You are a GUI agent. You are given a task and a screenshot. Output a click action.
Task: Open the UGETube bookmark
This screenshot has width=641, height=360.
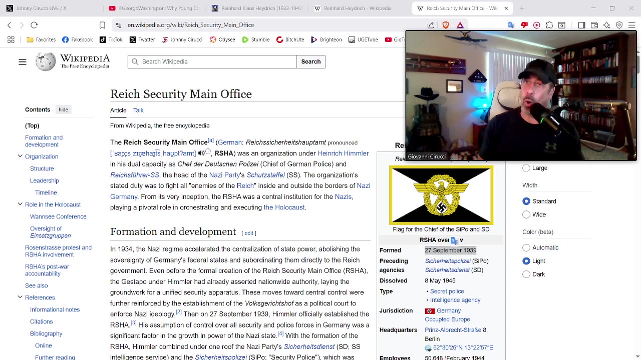363,39
